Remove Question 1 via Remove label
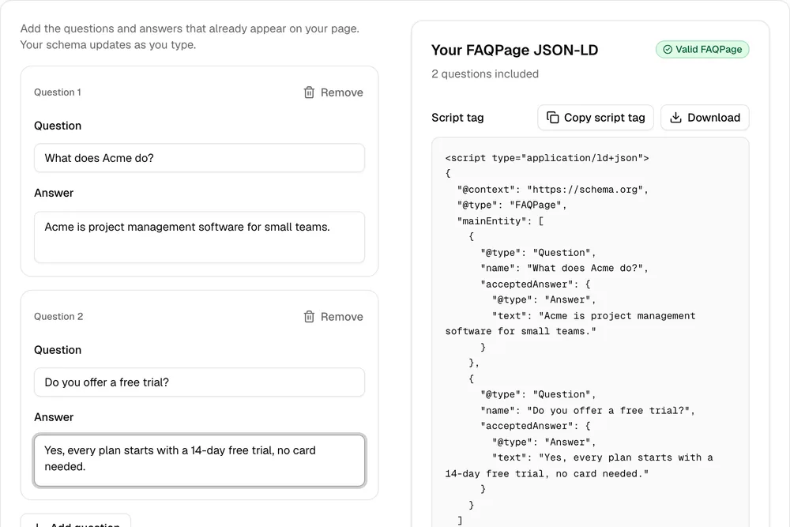This screenshot has width=790, height=527. pos(341,92)
